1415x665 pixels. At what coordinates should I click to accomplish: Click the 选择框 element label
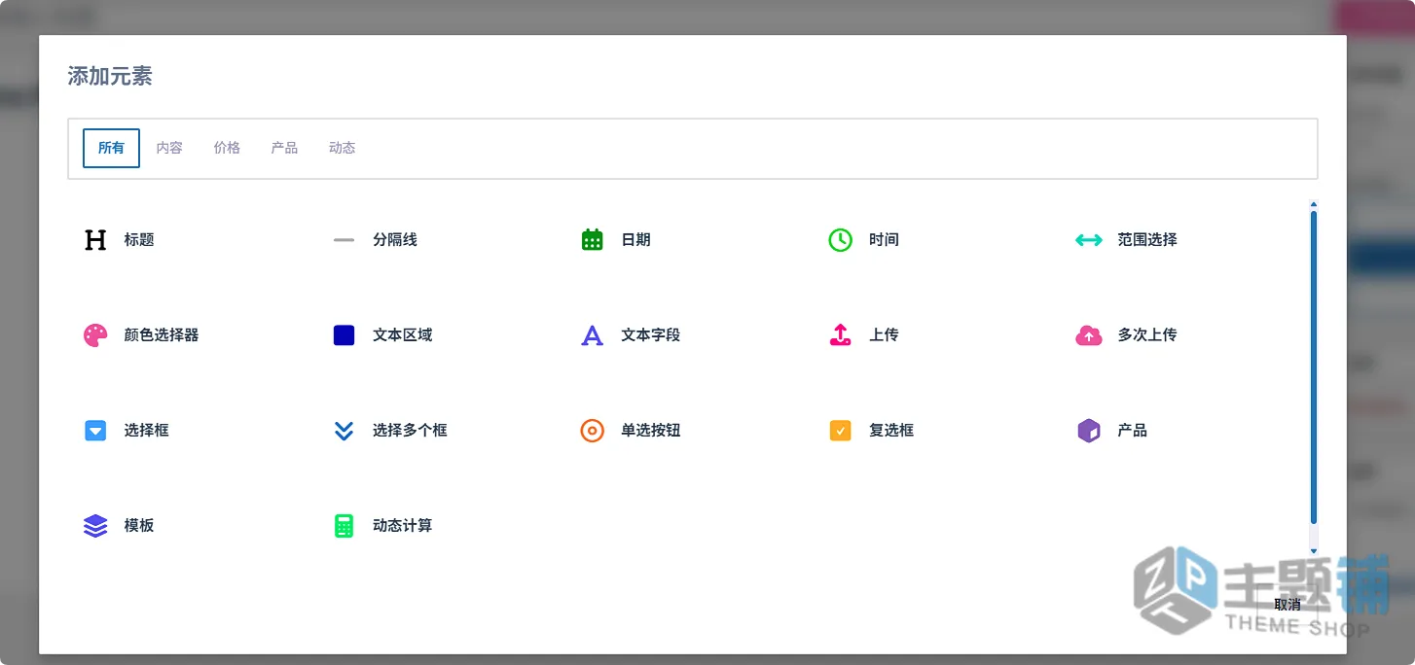click(x=147, y=431)
